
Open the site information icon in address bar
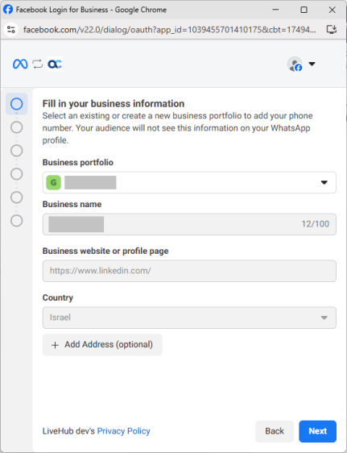click(11, 29)
